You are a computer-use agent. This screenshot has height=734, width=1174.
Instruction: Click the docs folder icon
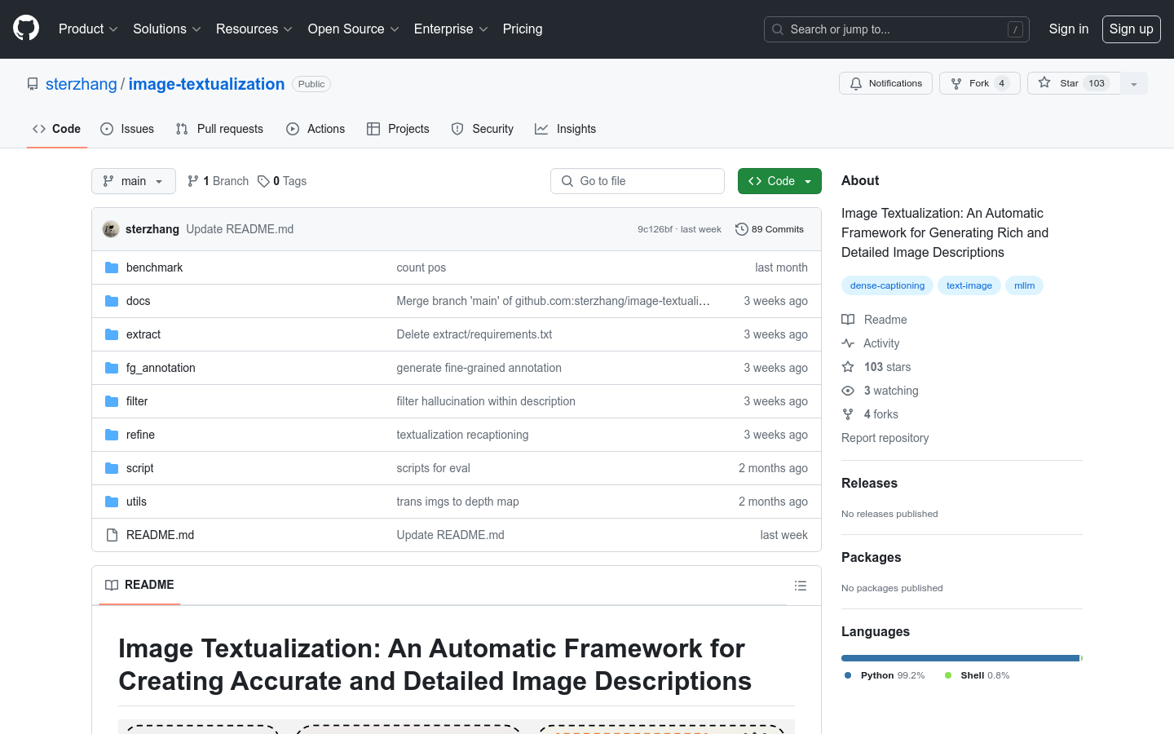[112, 301]
